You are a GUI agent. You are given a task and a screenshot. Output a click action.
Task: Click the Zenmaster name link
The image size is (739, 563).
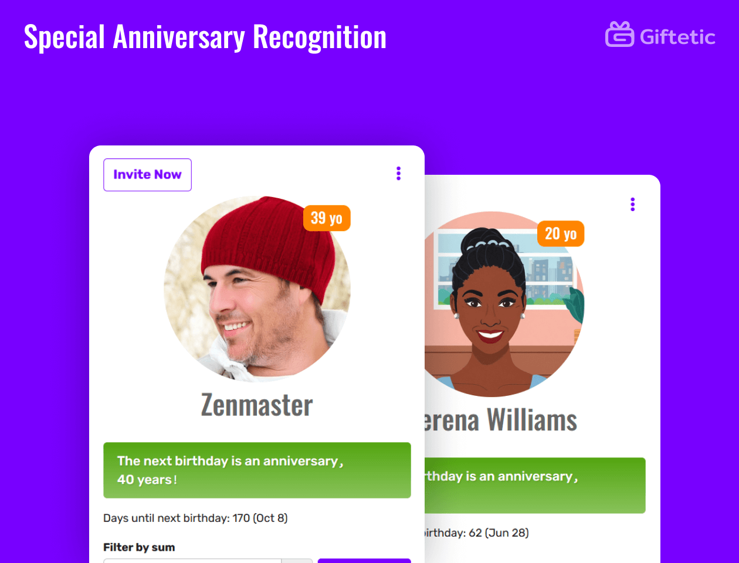pyautogui.click(x=257, y=404)
